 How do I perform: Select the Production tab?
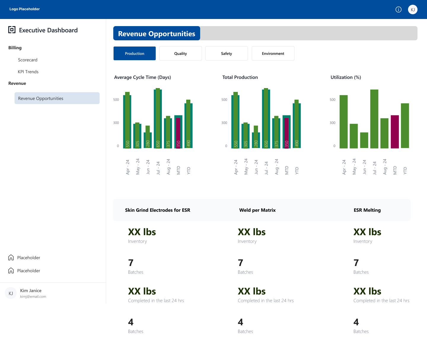coord(135,53)
